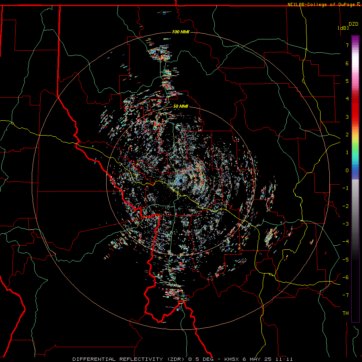Screen dimensions: 362x362
Task: Click the TH label at the scale bottom
Action: 346,313
